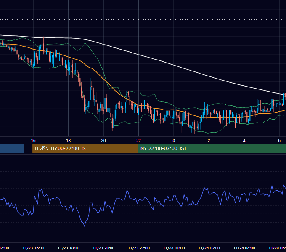Click the hour label 4 on the time axis
The image size is (286, 252).
tap(244, 141)
